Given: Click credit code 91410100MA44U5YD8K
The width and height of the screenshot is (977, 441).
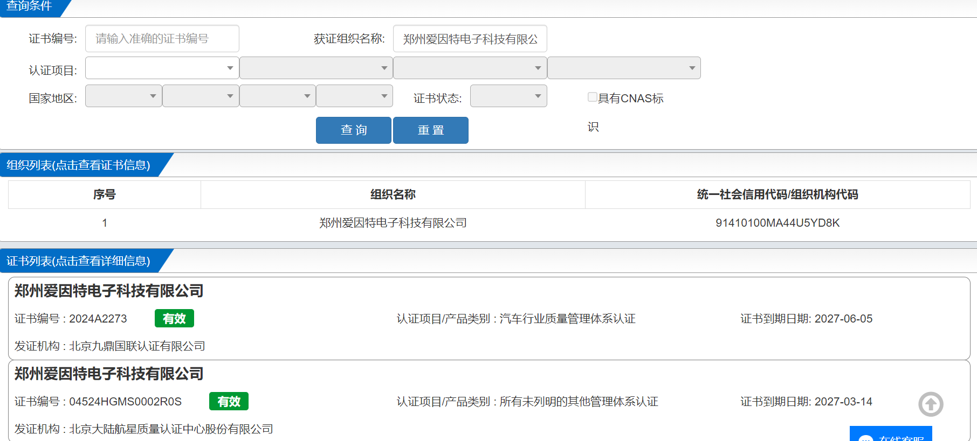Looking at the screenshot, I should [778, 223].
